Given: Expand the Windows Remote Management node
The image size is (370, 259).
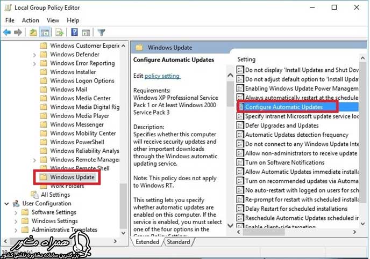Looking at the screenshot, I should [x=34, y=160].
